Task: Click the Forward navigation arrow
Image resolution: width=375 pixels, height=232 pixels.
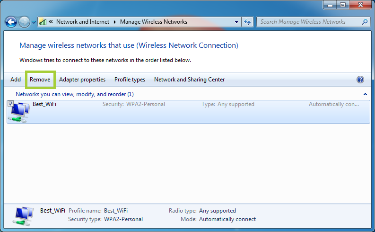Action: [24, 22]
